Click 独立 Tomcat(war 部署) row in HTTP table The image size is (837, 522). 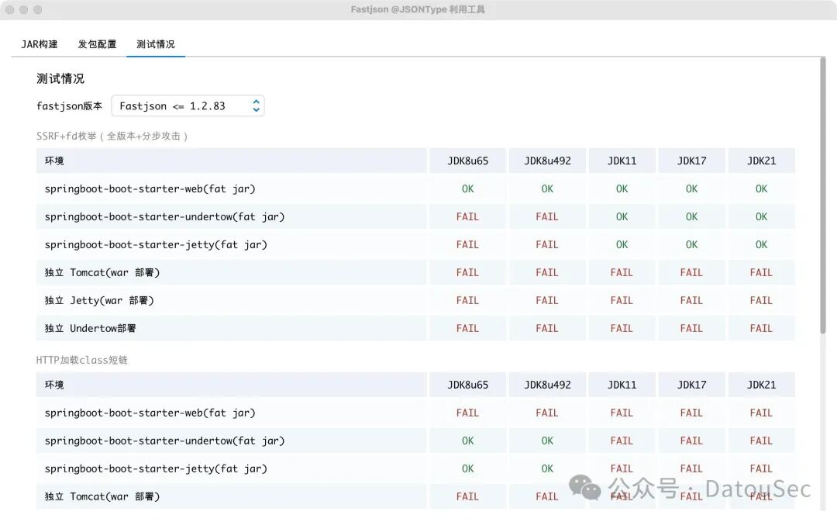click(x=416, y=496)
